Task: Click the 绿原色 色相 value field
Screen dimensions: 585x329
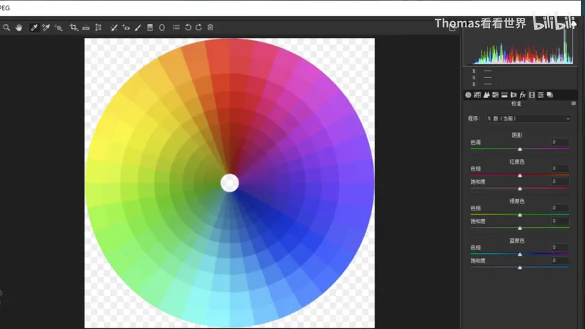Action: (x=560, y=208)
